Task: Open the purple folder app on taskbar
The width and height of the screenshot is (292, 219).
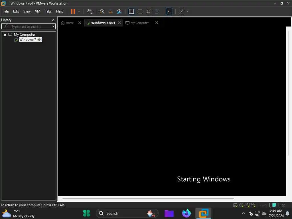Action: coord(169,213)
